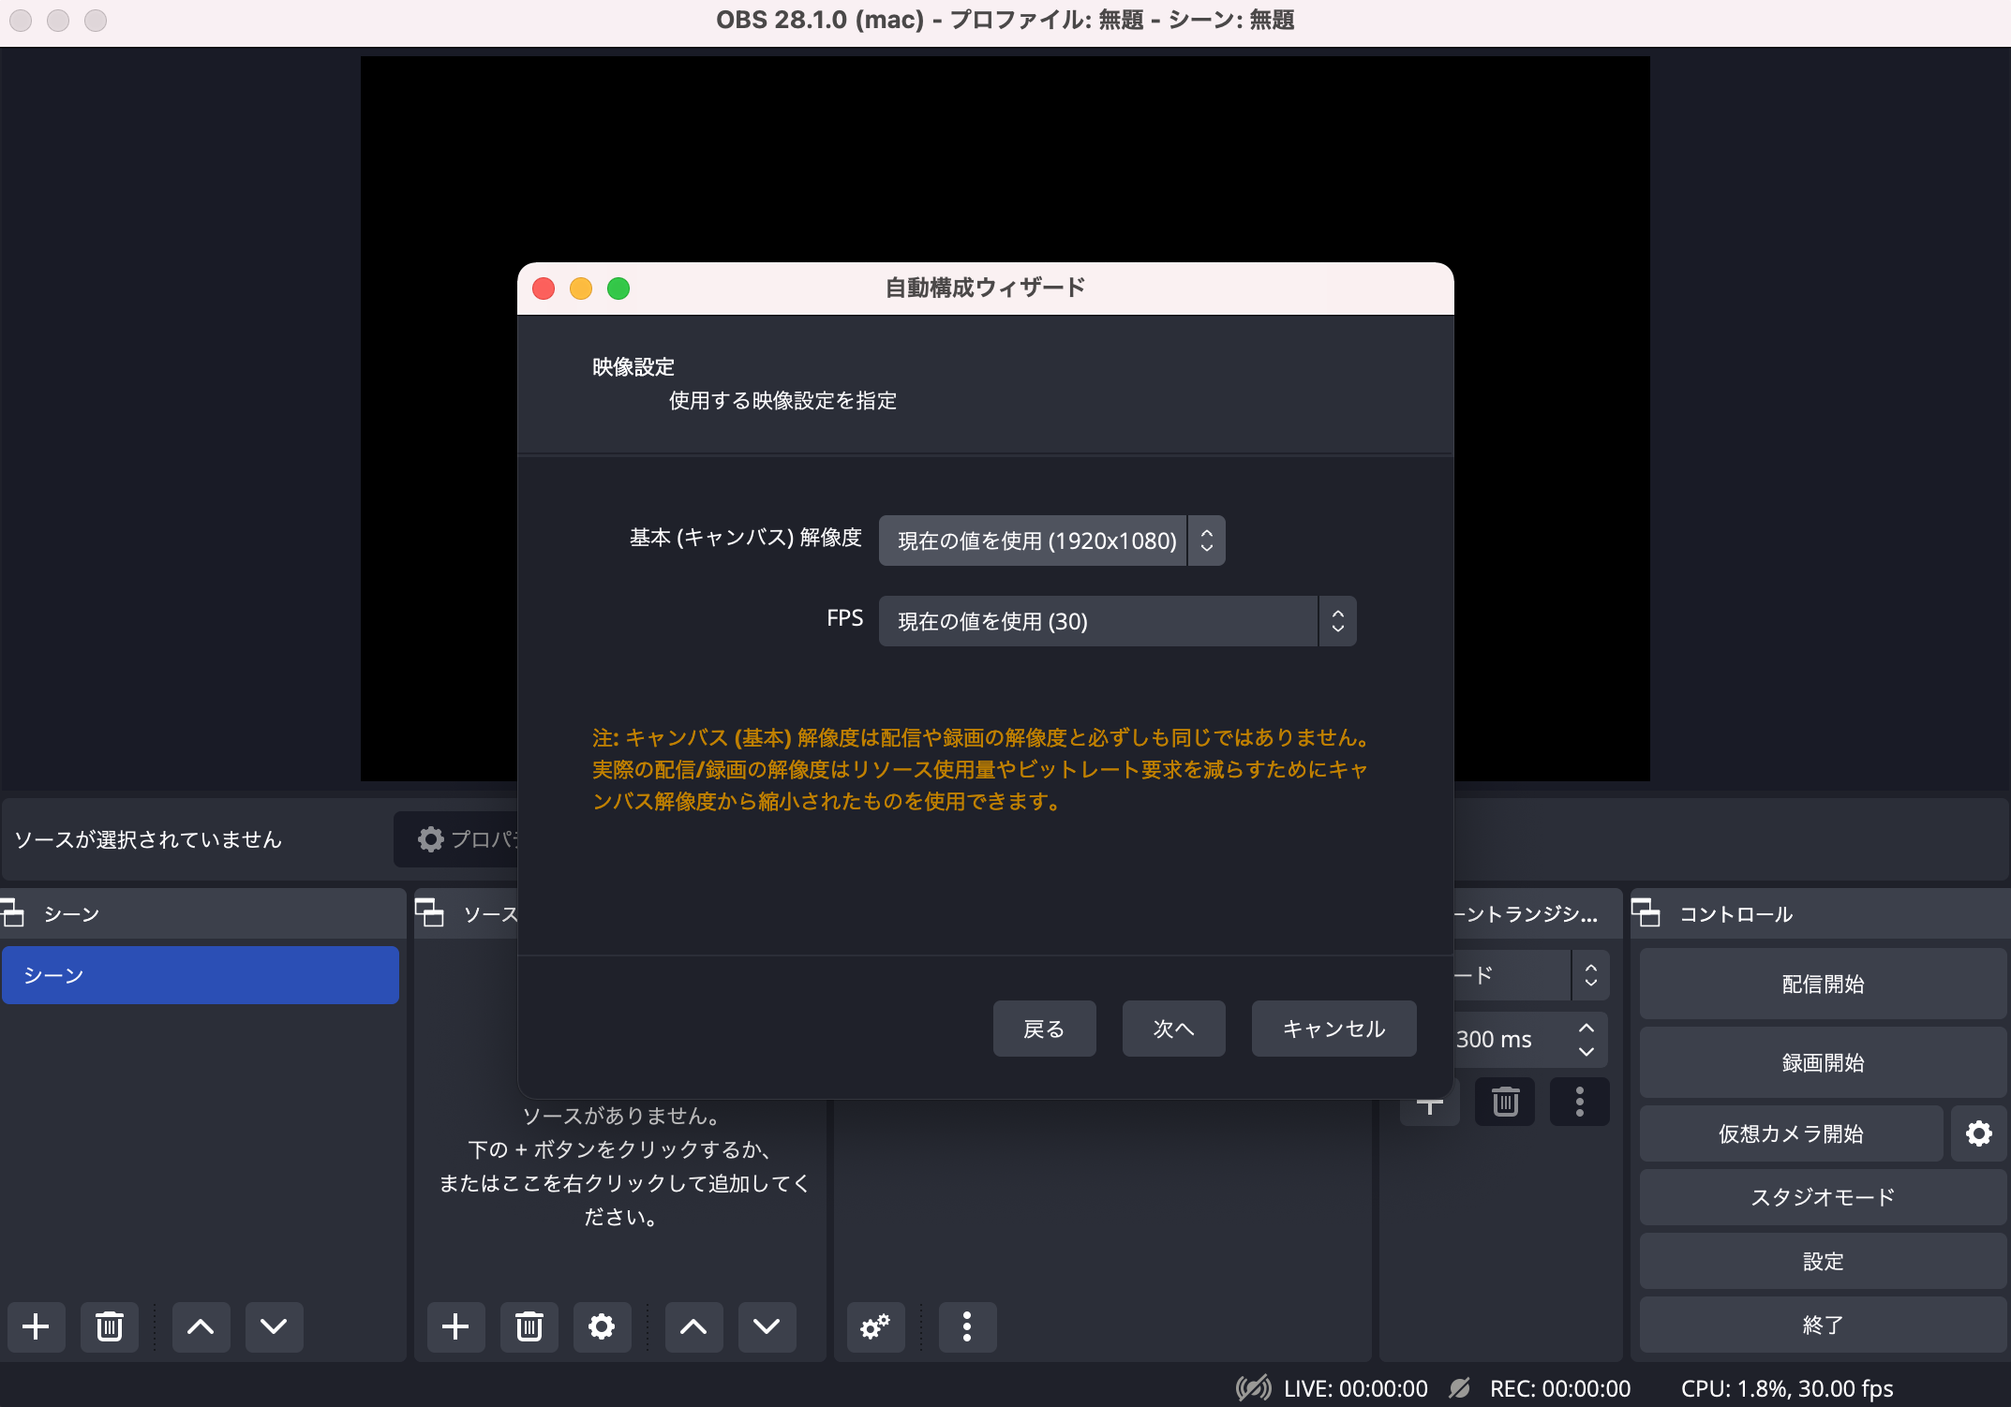Viewport: 2011px width, 1407px height.
Task: Click virtual camera settings gear icon
Action: click(x=1978, y=1133)
